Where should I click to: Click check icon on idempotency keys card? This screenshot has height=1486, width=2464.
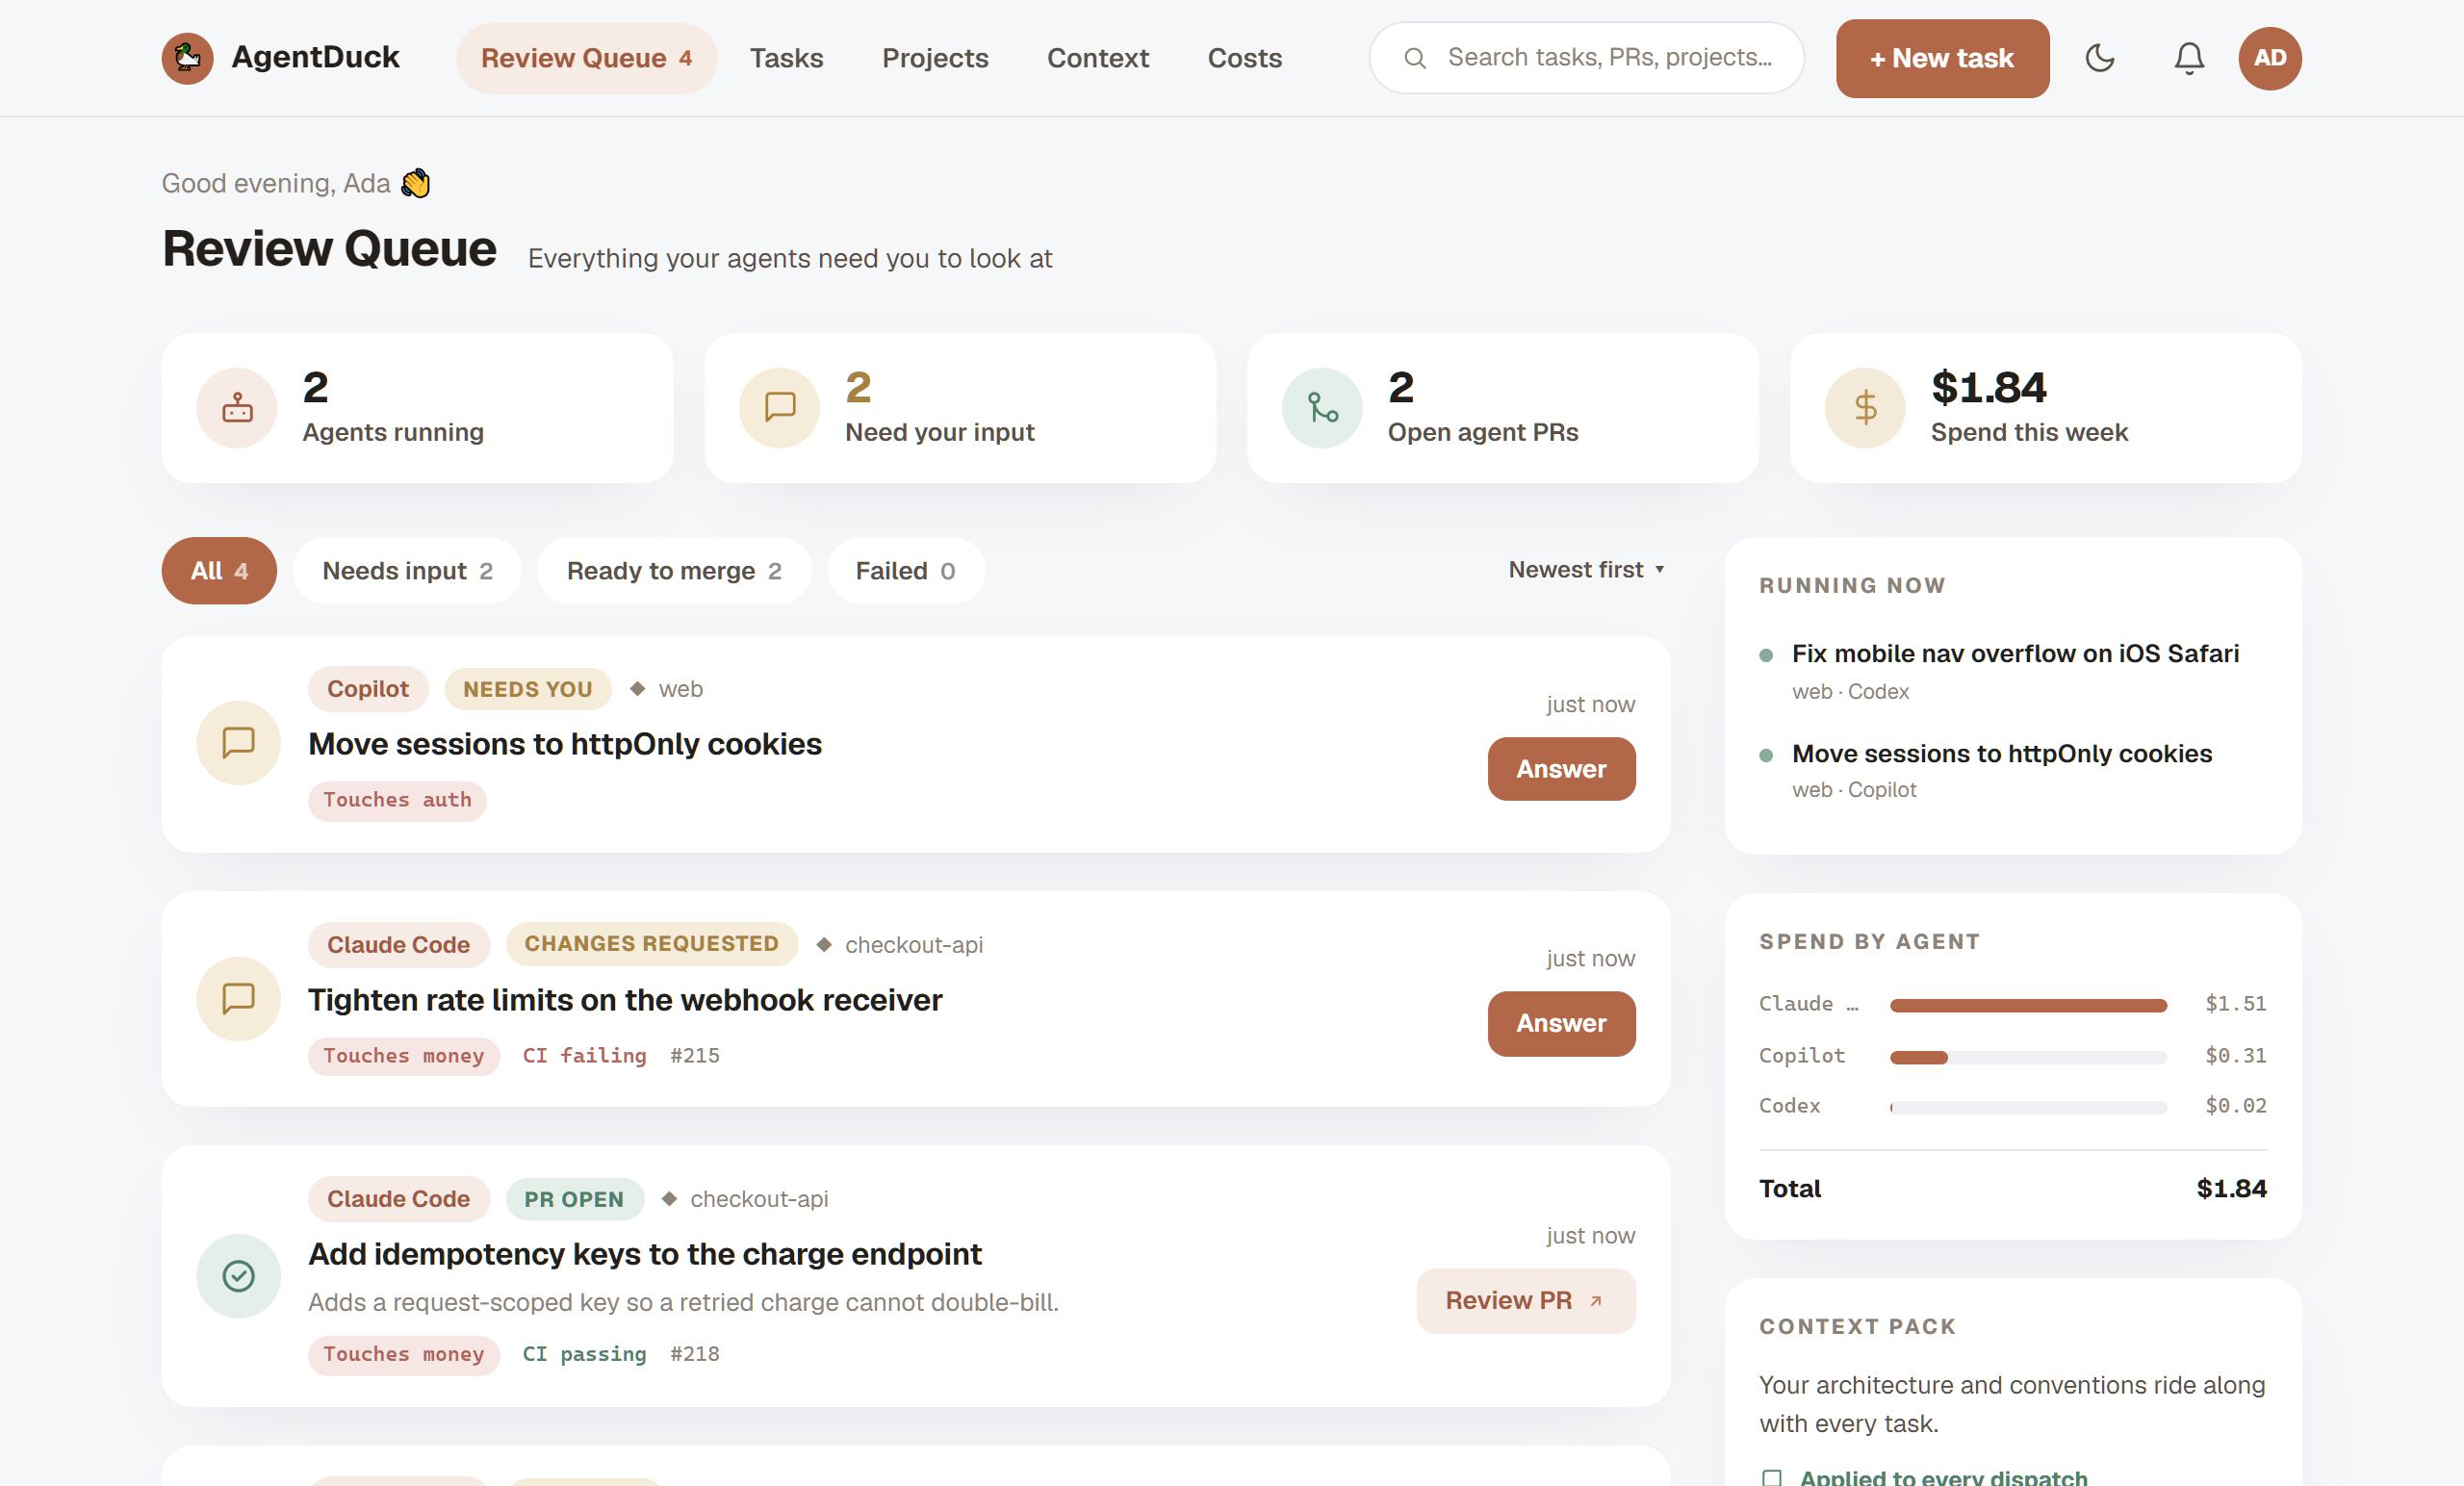238,1275
